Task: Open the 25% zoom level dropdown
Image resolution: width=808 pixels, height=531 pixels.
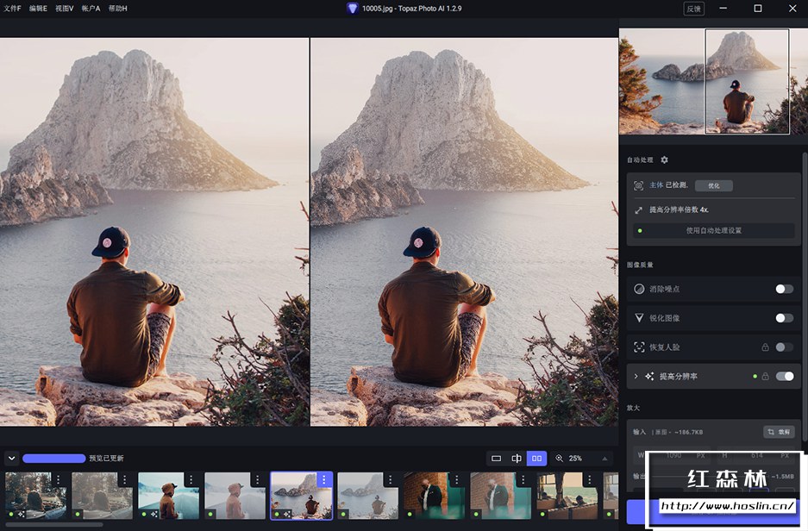Action: (604, 459)
